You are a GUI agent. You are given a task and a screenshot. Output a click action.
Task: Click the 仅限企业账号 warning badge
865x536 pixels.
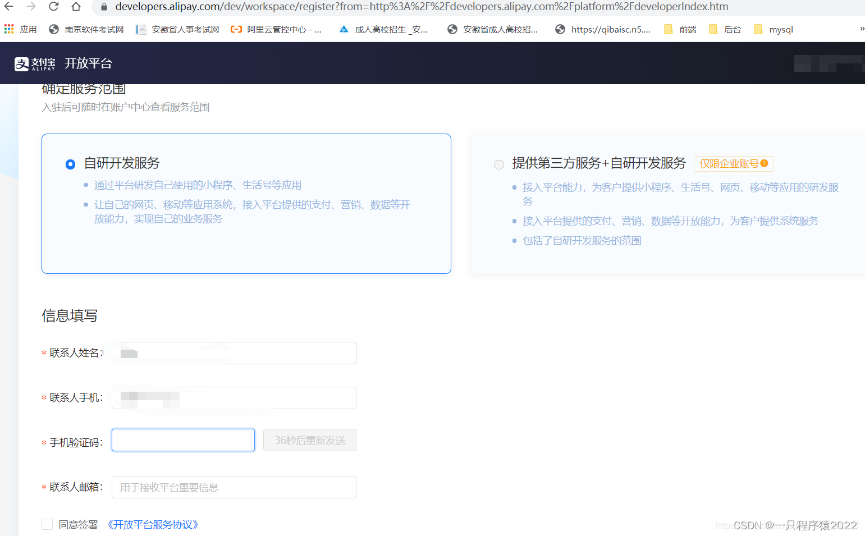(x=733, y=163)
